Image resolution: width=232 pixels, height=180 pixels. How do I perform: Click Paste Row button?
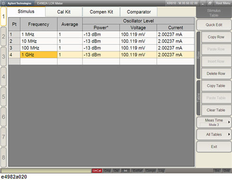pyautogui.click(x=216, y=49)
